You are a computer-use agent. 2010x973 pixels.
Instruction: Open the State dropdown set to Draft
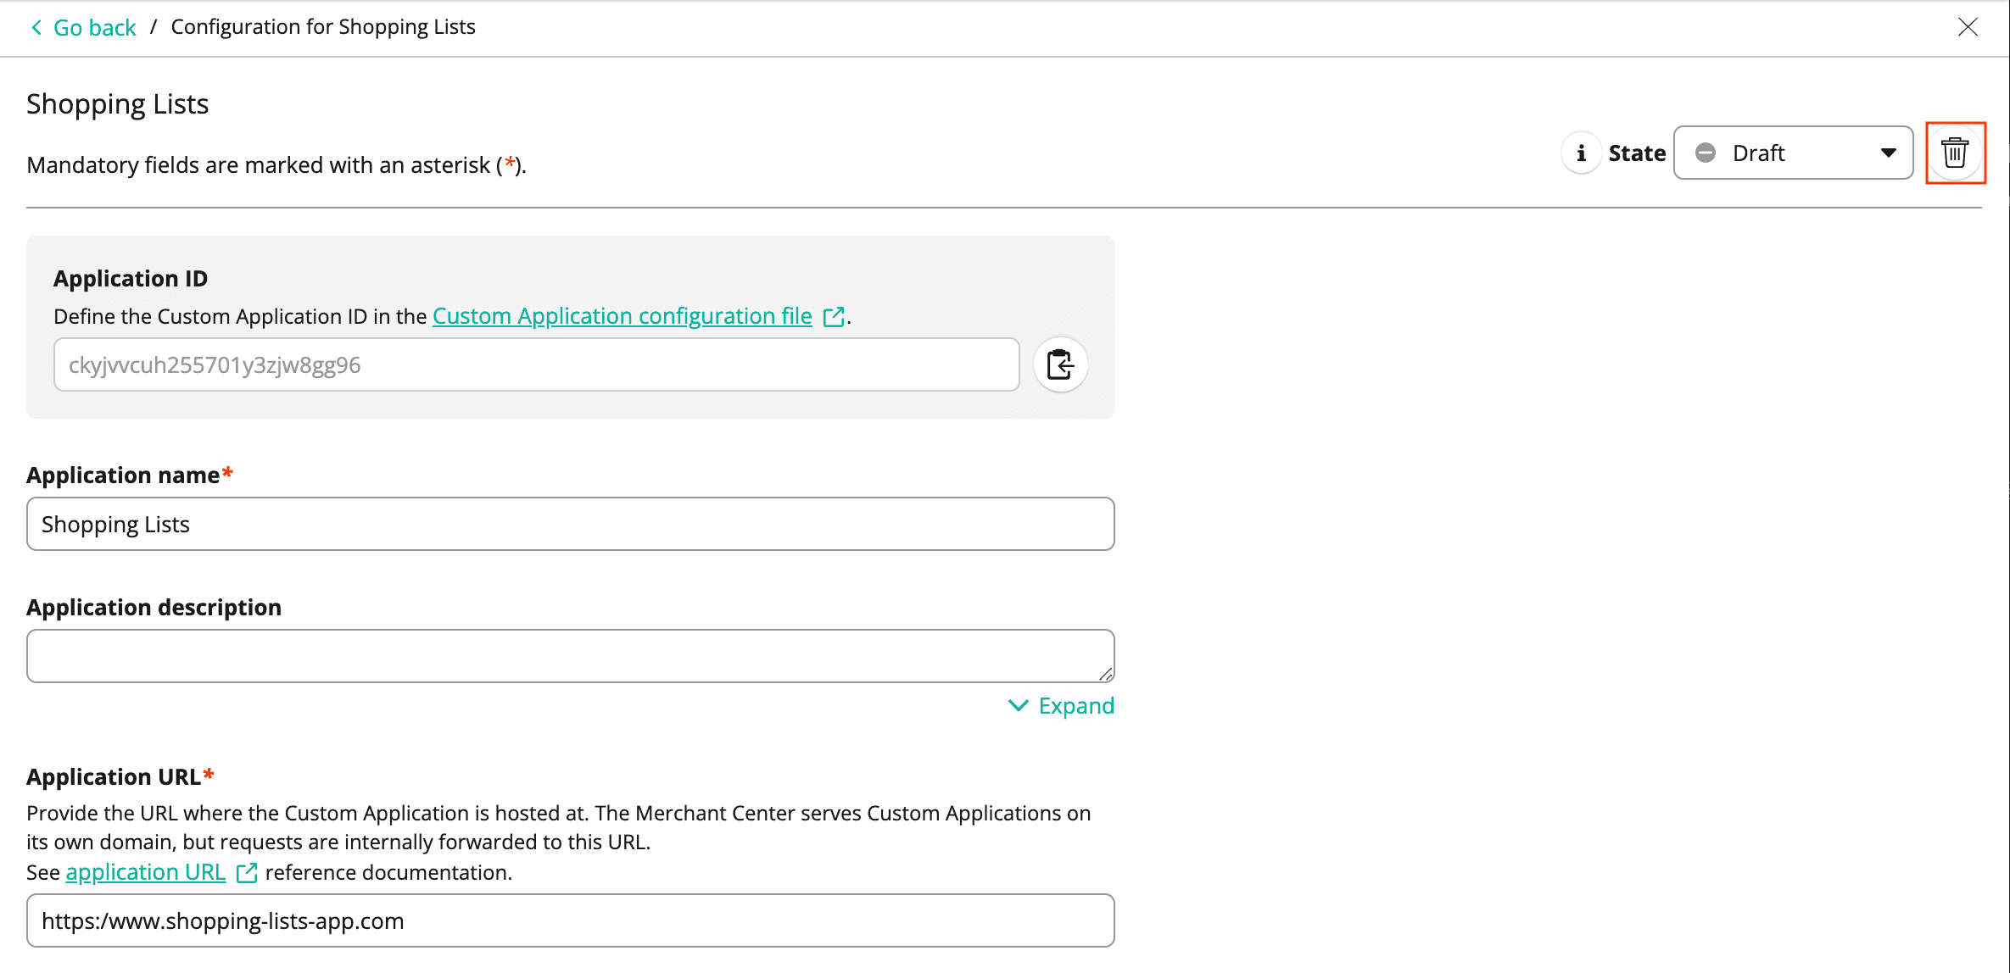[x=1792, y=153]
